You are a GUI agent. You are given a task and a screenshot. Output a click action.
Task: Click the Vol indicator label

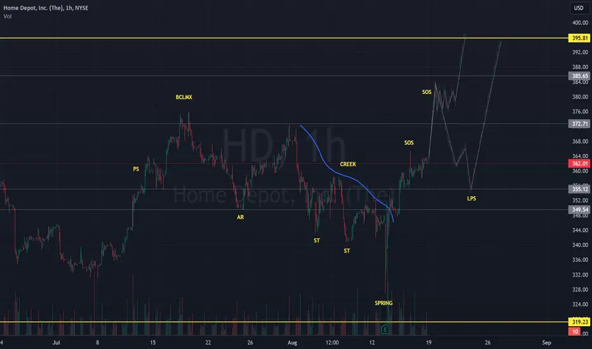tap(8, 16)
